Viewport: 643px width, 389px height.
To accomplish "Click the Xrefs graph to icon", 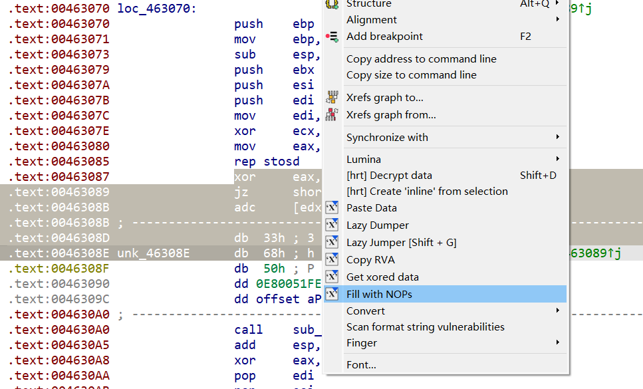I will [332, 98].
